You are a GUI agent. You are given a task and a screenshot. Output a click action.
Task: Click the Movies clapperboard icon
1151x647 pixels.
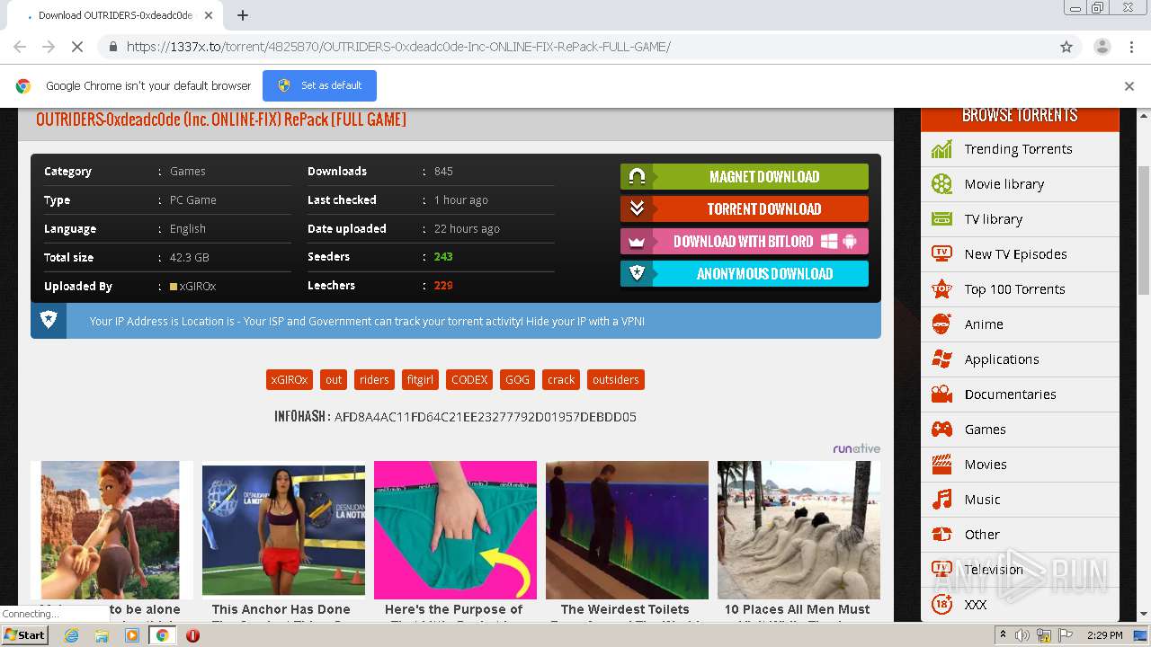tap(941, 465)
